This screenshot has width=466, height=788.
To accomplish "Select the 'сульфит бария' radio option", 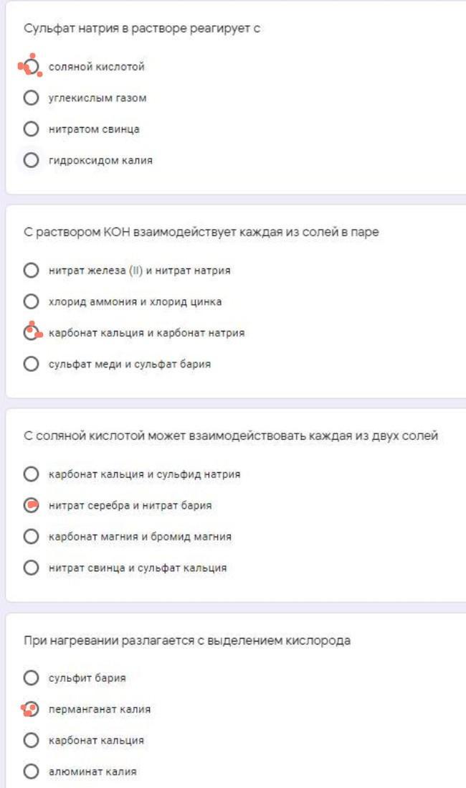I will [31, 678].
